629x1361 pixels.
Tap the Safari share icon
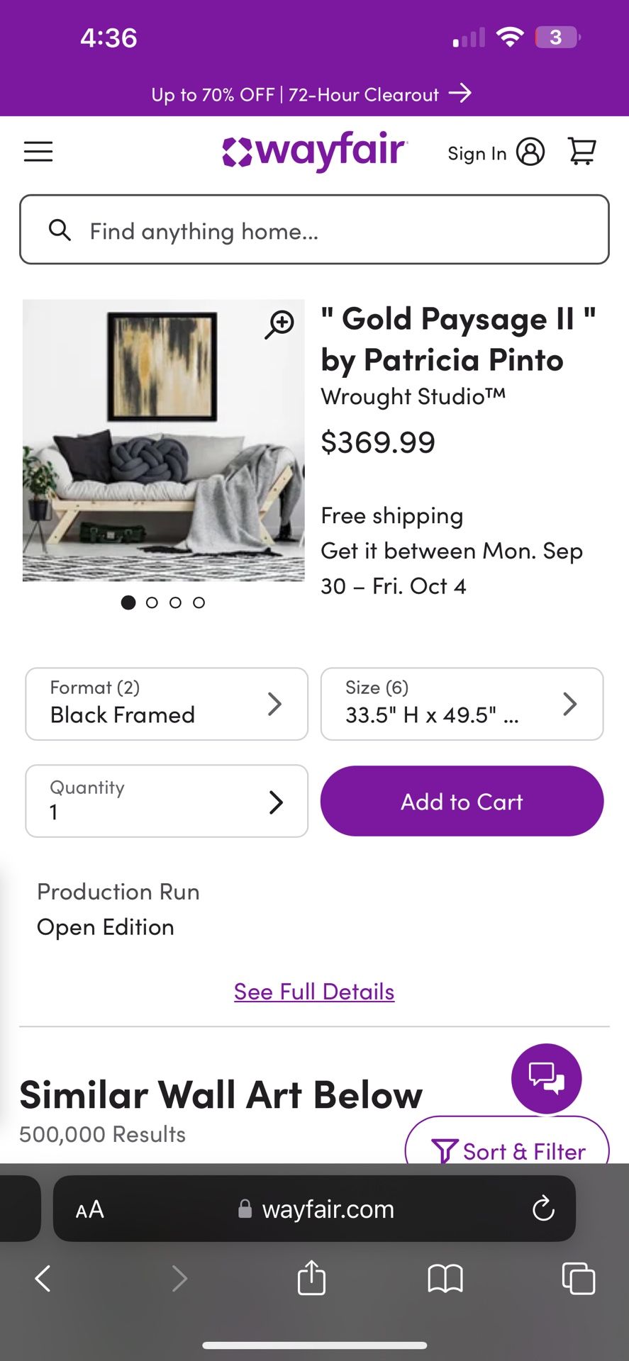point(311,1278)
